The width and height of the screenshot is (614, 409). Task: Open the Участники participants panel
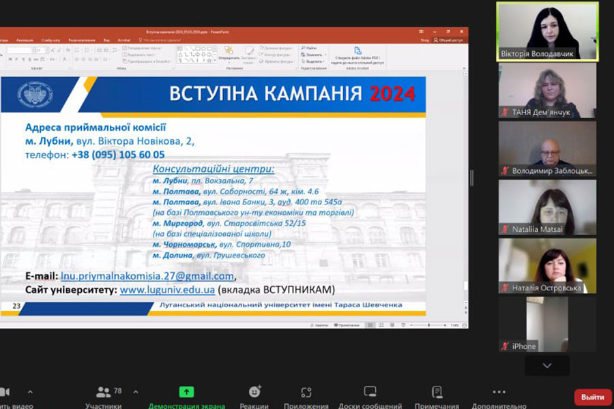(104, 396)
